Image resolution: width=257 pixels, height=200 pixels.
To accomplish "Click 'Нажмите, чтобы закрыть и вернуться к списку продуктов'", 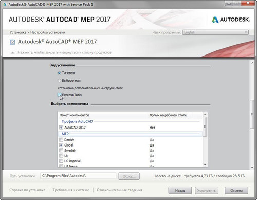I will pyautogui.click(x=64, y=52).
